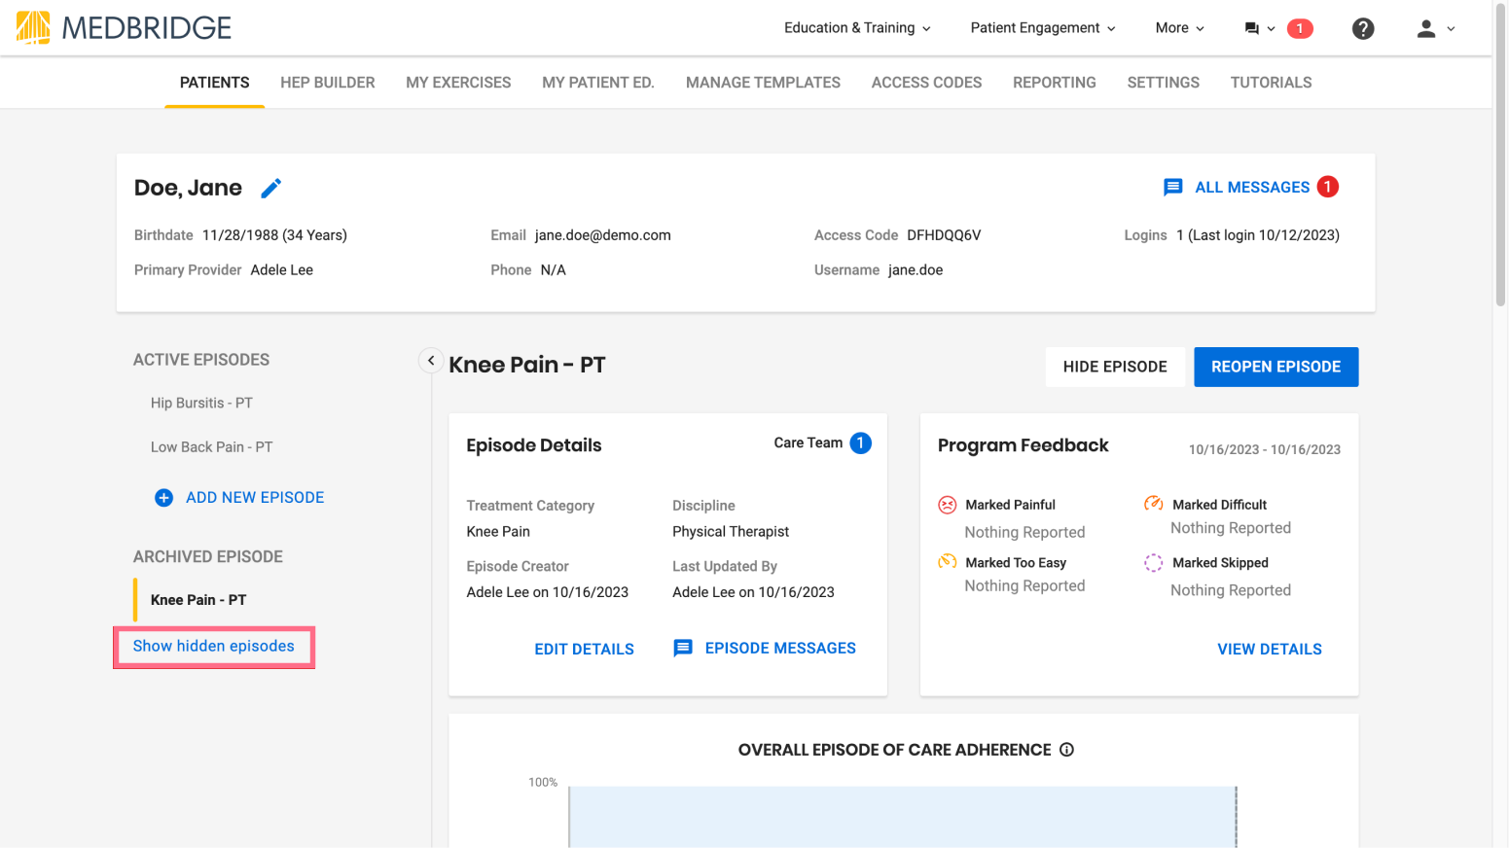Click the username jane.doe value

click(x=916, y=270)
